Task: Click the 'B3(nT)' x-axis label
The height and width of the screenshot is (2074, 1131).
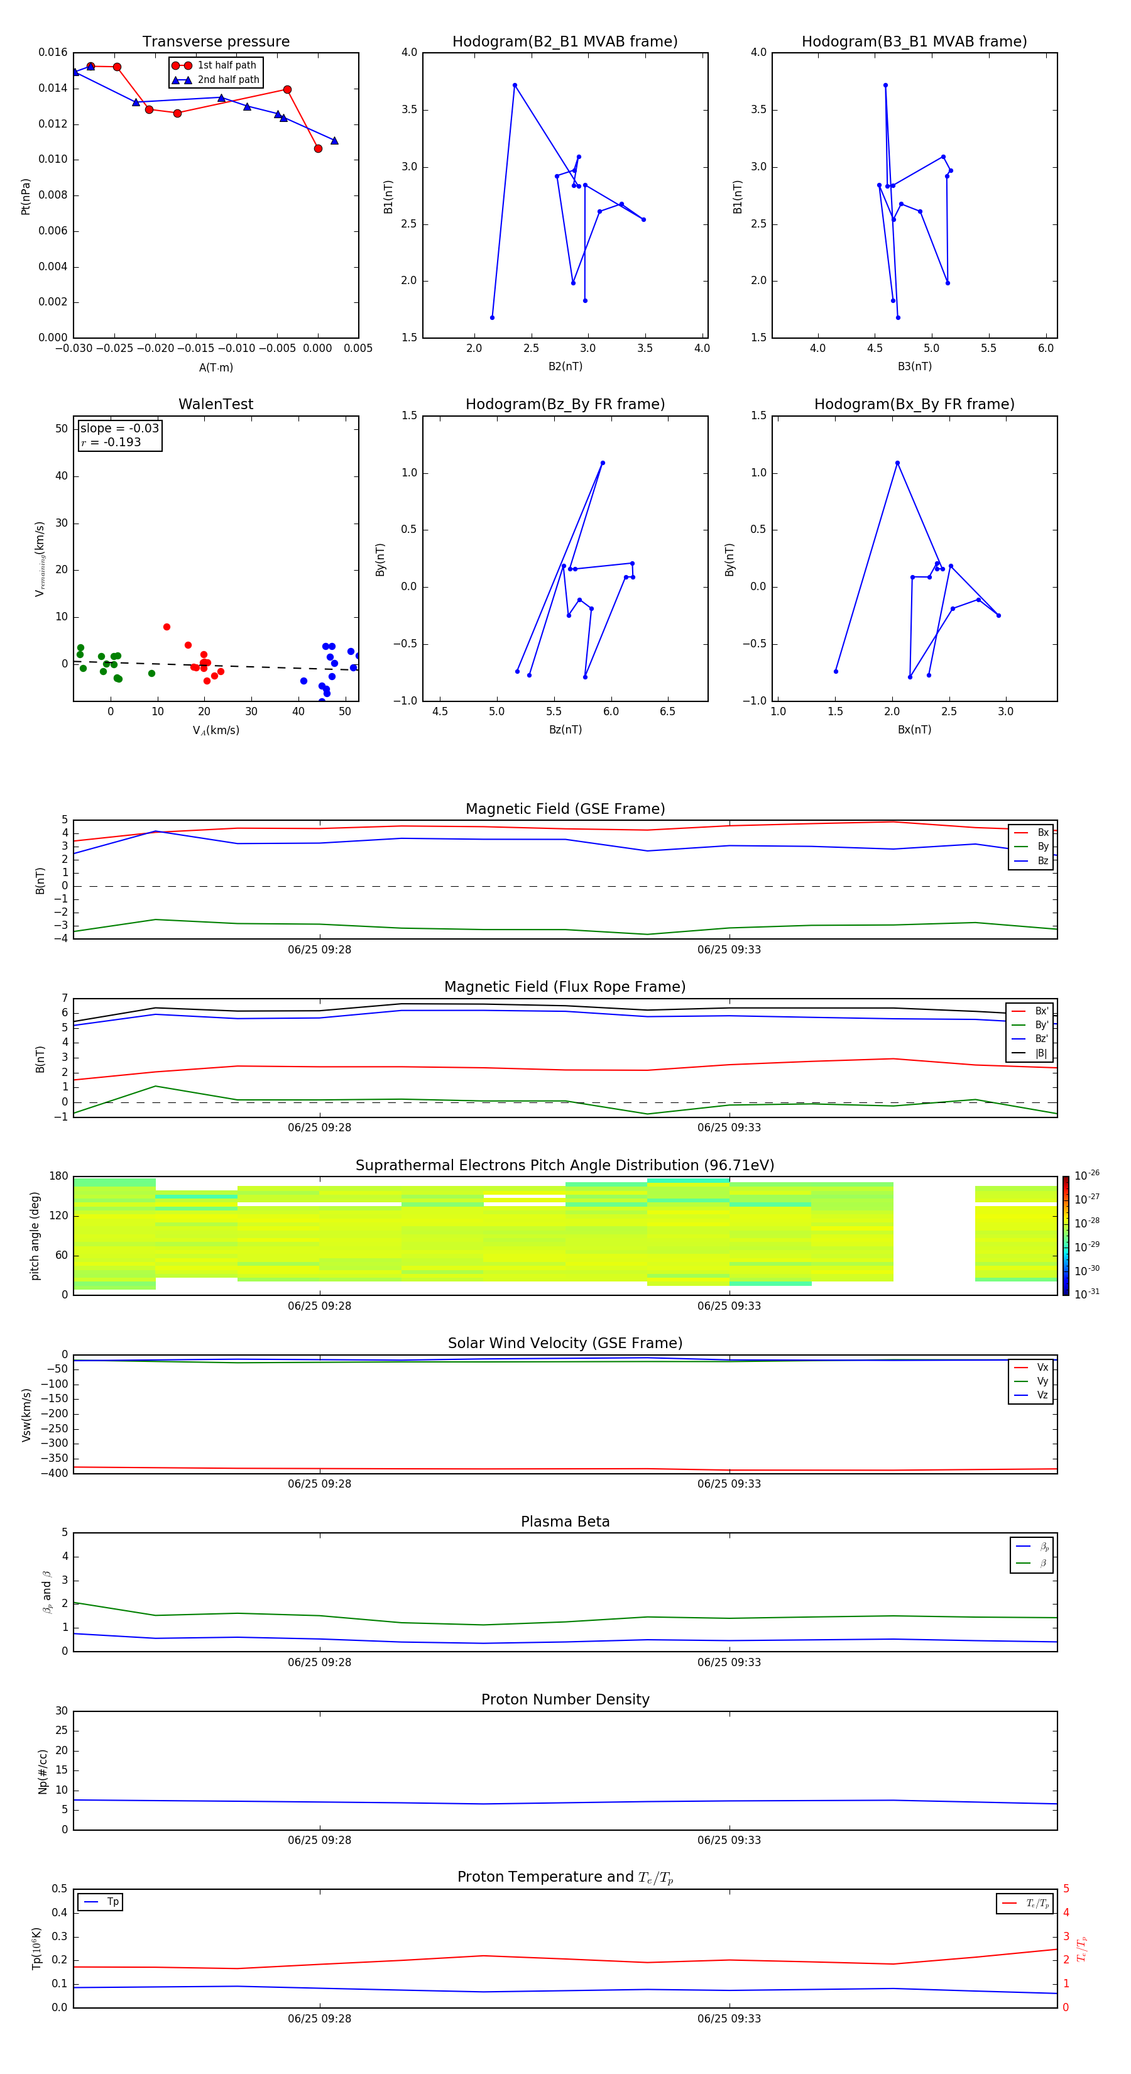Action: (914, 366)
